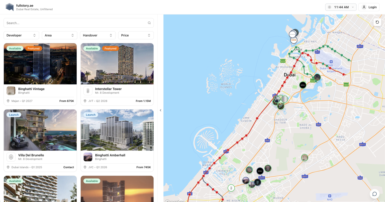Image resolution: width=385 pixels, height=202 pixels.
Task: Open the Price filter dropdown
Action: pyautogui.click(x=136, y=35)
